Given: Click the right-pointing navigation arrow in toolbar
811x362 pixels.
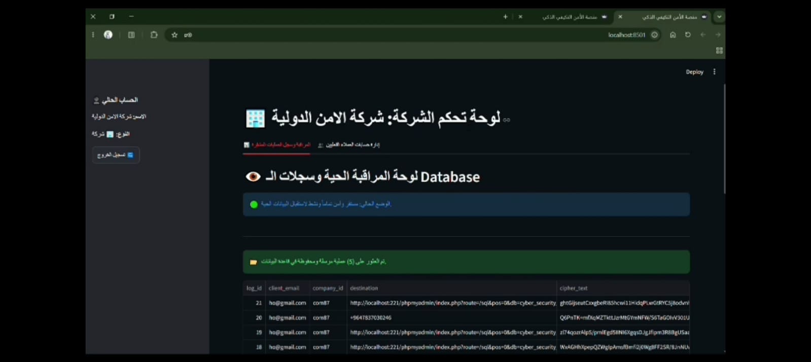Looking at the screenshot, I should pyautogui.click(x=718, y=35).
